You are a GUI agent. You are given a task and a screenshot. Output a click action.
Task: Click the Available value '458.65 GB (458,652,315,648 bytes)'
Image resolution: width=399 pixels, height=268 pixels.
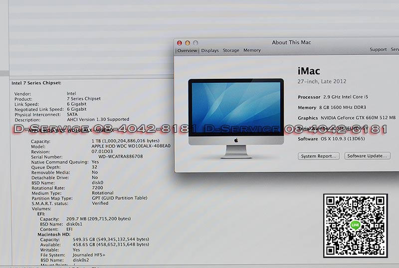point(111,245)
